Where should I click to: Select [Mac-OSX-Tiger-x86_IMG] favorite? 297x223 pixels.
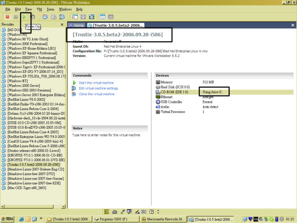[27, 188]
